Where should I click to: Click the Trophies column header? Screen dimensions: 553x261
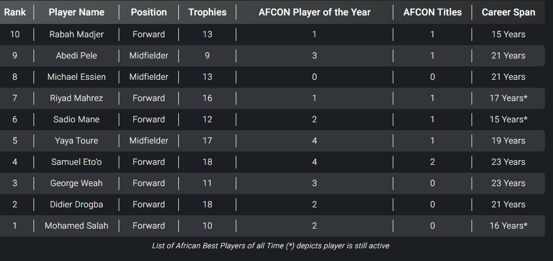tap(207, 12)
